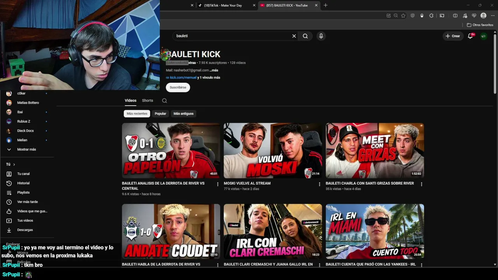The image size is (498, 280).
Task: Open YouTube notifications bell
Action: pyautogui.click(x=470, y=36)
